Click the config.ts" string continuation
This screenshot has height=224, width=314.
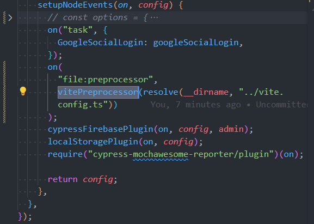[83, 105]
